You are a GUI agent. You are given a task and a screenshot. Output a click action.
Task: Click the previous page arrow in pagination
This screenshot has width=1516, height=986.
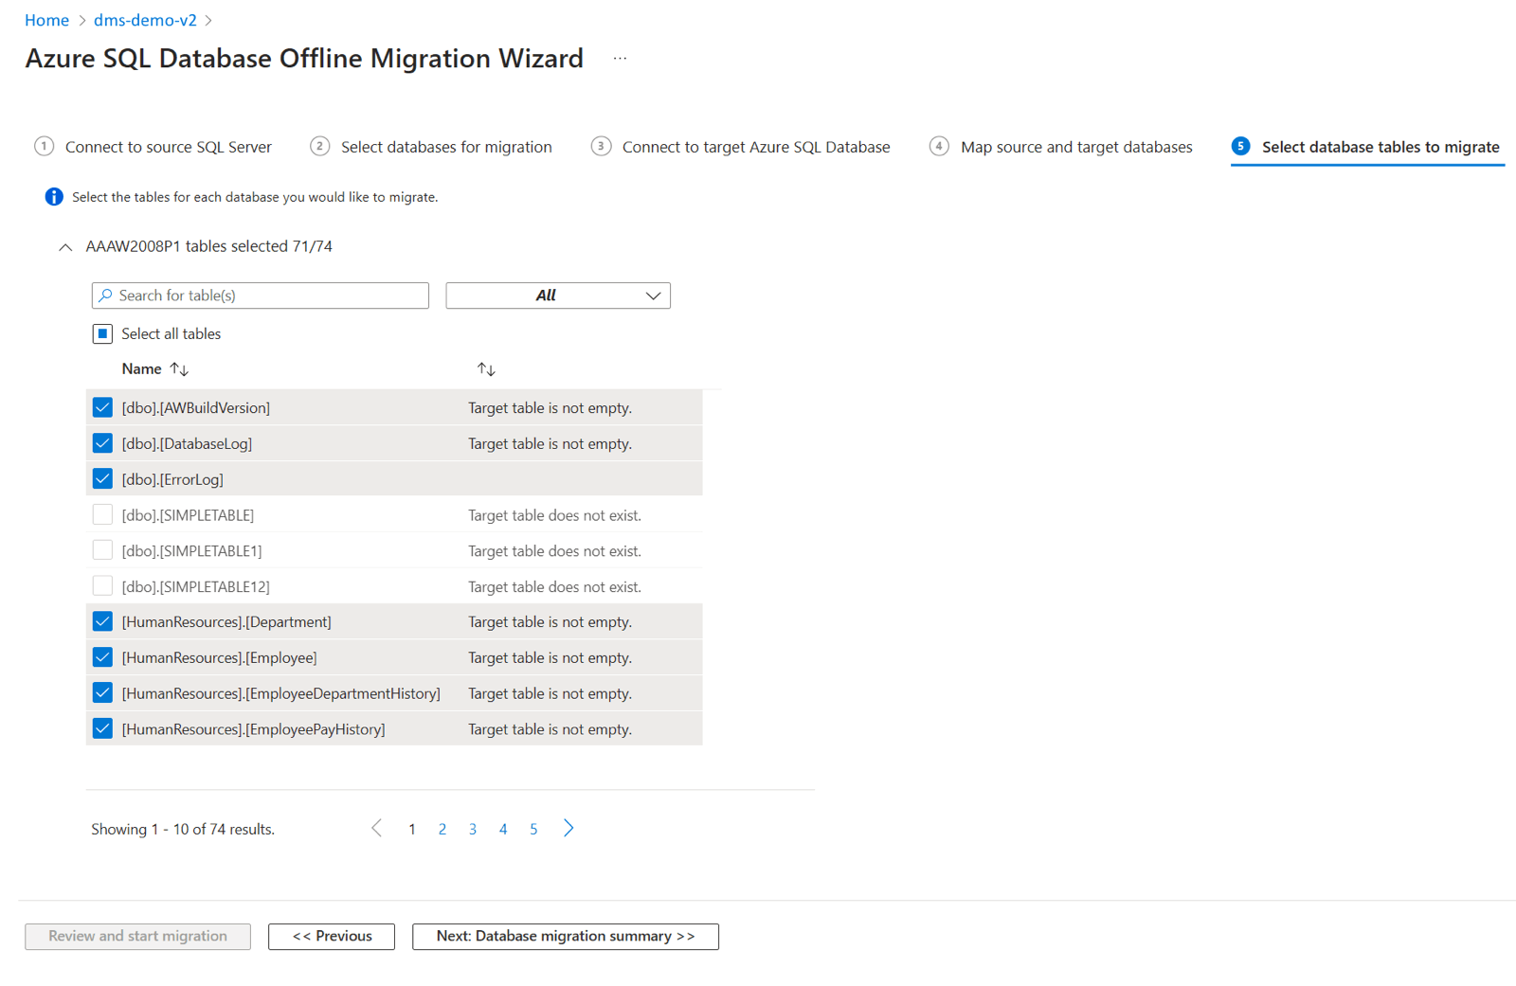tap(376, 828)
